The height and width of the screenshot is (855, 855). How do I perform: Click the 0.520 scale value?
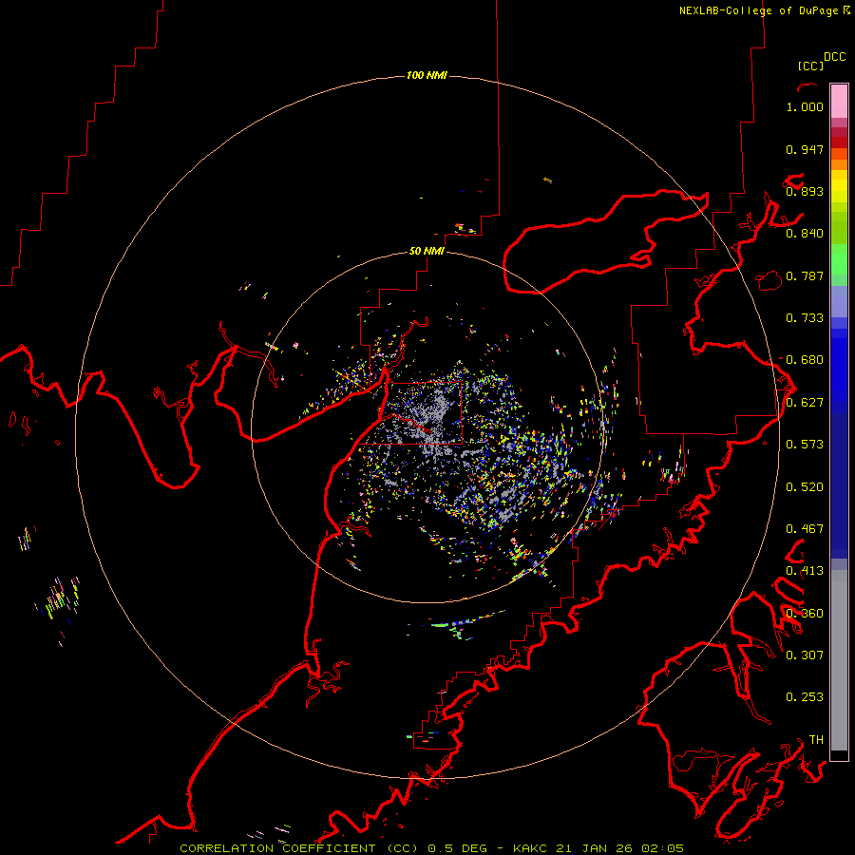coord(805,487)
